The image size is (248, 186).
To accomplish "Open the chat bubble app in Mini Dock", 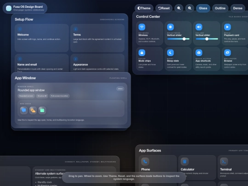I will pos(24,110).
